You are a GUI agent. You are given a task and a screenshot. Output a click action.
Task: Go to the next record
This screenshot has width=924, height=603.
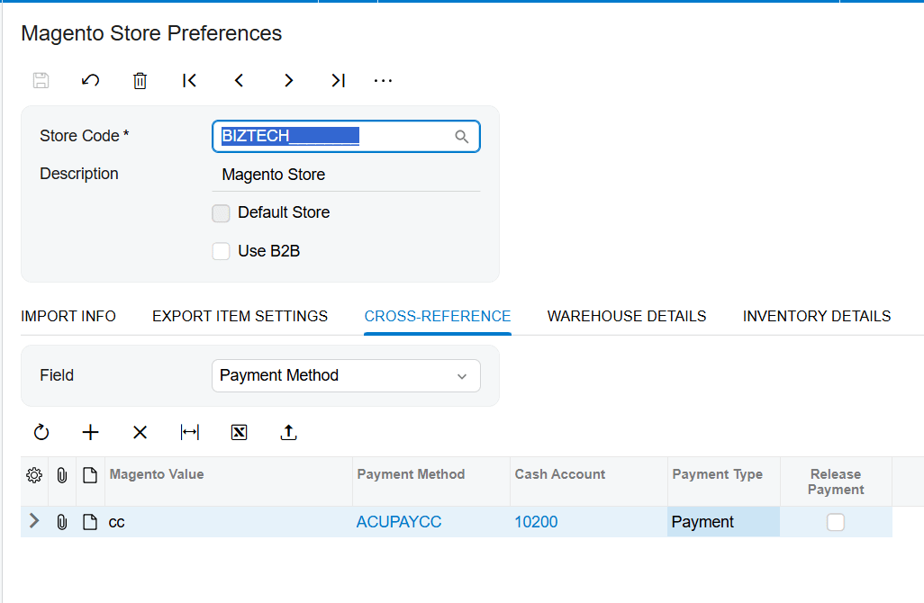(x=288, y=80)
